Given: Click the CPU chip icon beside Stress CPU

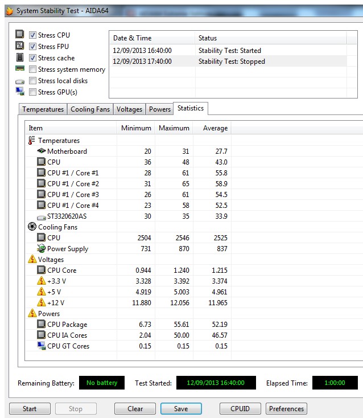Looking at the screenshot, I should coord(20,34).
